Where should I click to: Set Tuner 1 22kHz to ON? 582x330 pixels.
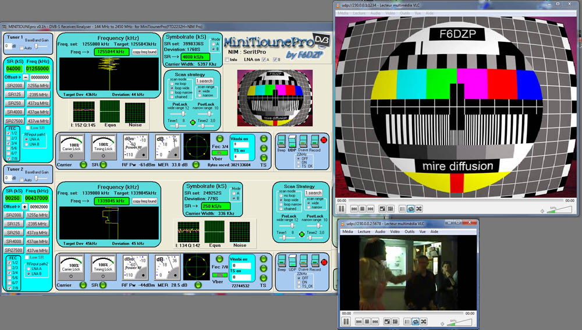(298, 162)
